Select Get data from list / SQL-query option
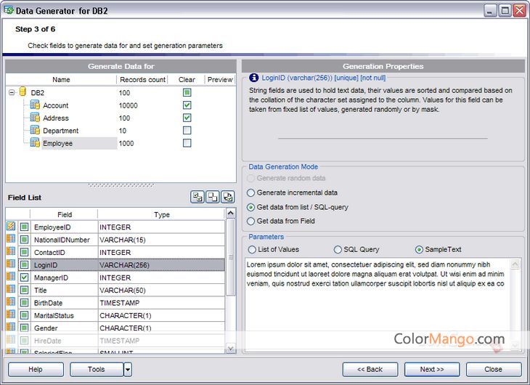The height and width of the screenshot is (385, 530). (x=250, y=207)
